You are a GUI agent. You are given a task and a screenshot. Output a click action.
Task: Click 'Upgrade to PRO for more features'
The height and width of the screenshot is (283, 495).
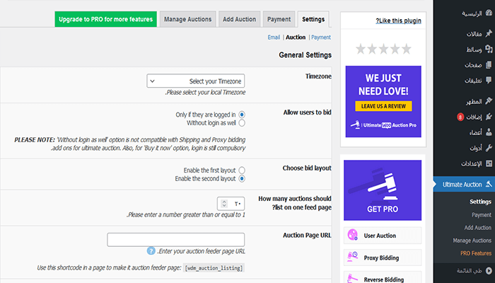105,19
